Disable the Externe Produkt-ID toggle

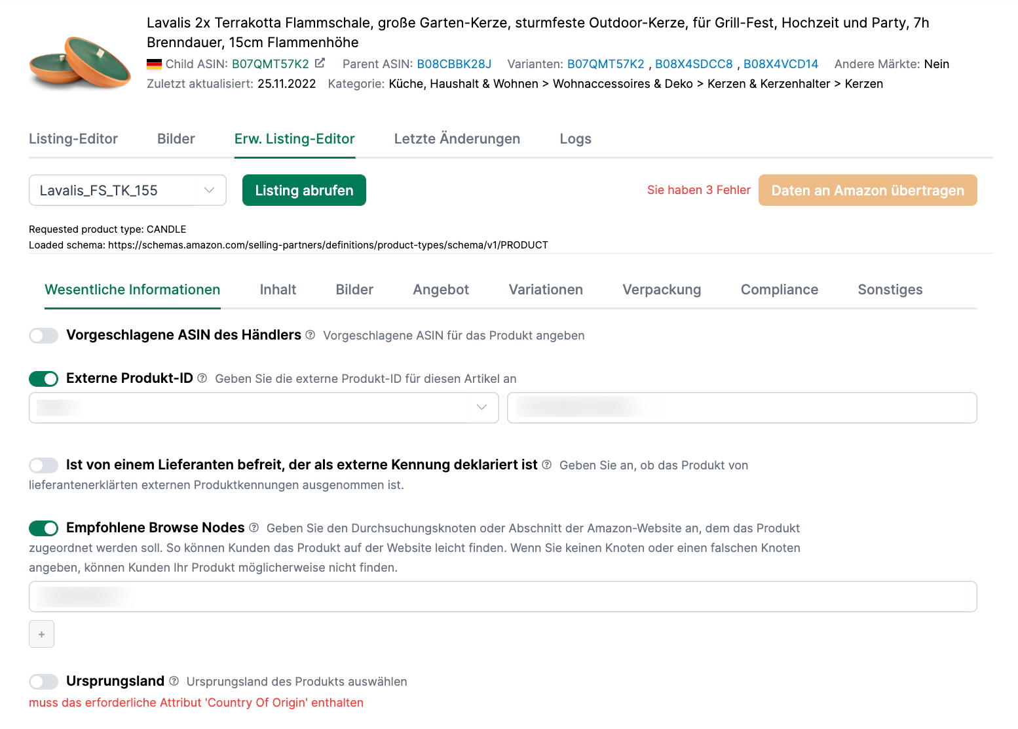[x=43, y=379]
